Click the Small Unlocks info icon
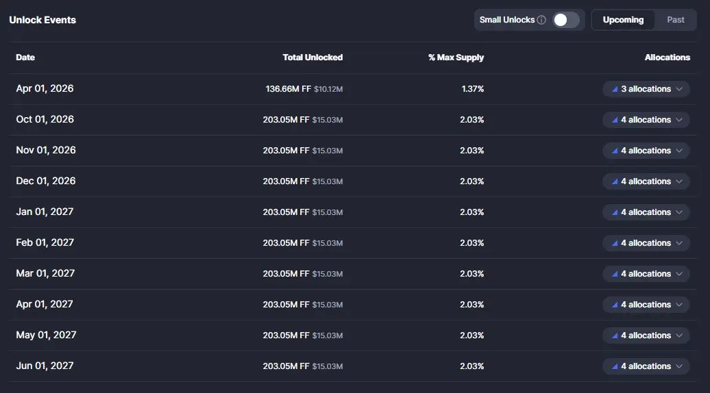This screenshot has width=710, height=393. pos(541,20)
